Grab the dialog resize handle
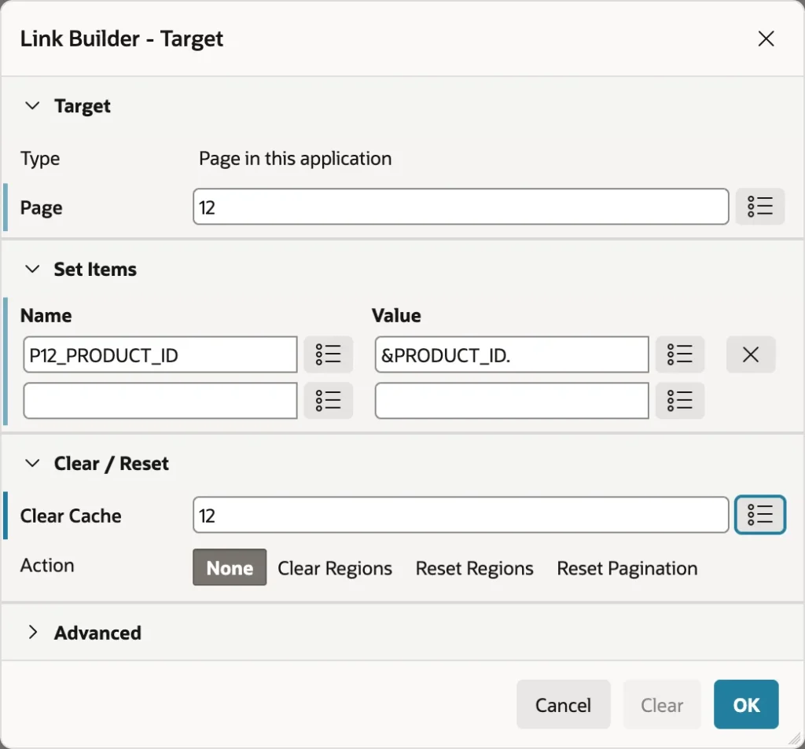Screen dimensions: 805x749 tap(795, 739)
